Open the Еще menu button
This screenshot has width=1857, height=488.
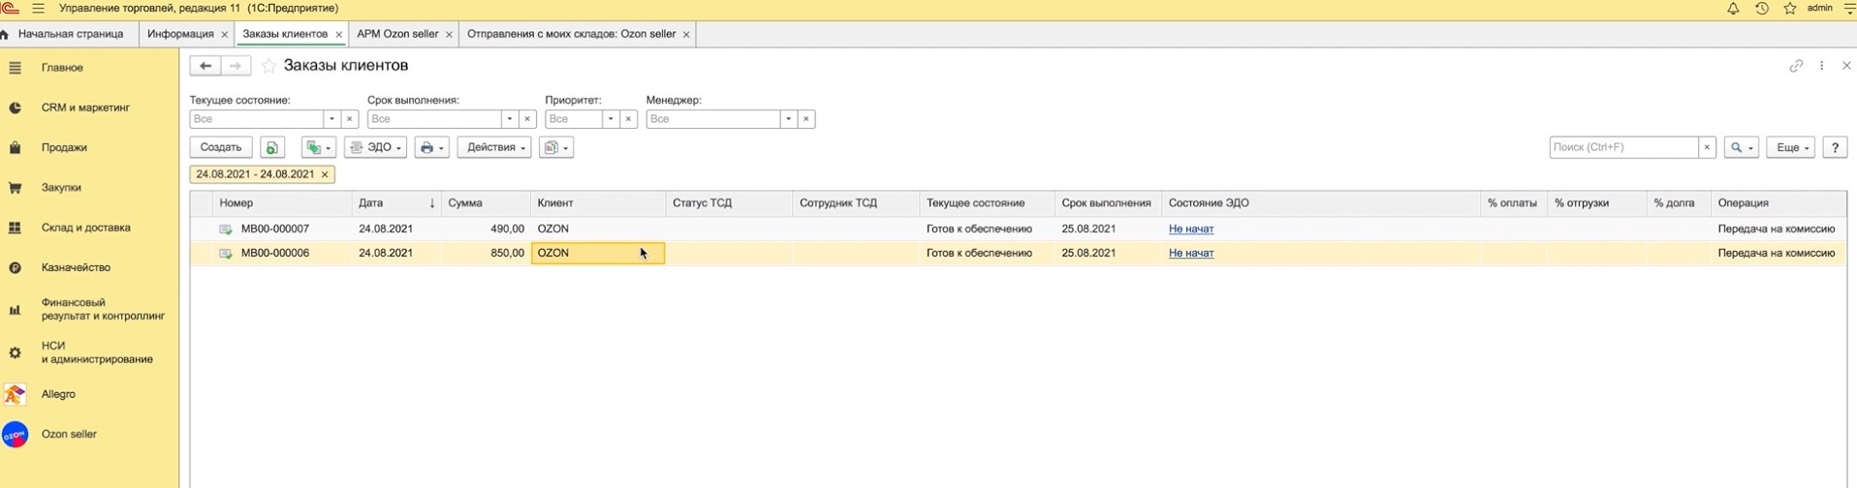[1789, 147]
